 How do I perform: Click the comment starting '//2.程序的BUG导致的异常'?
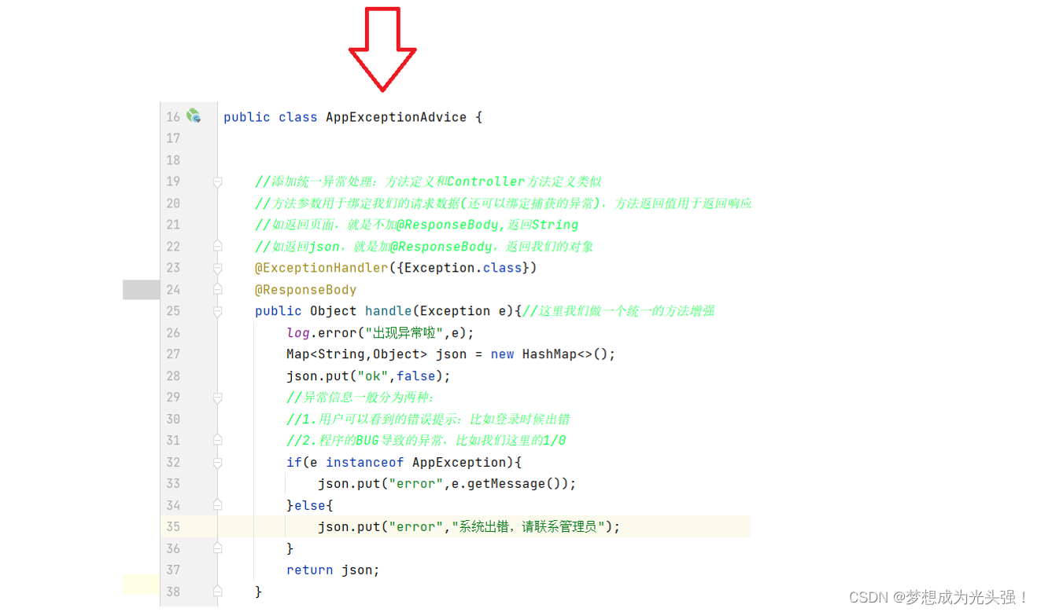[x=426, y=440]
